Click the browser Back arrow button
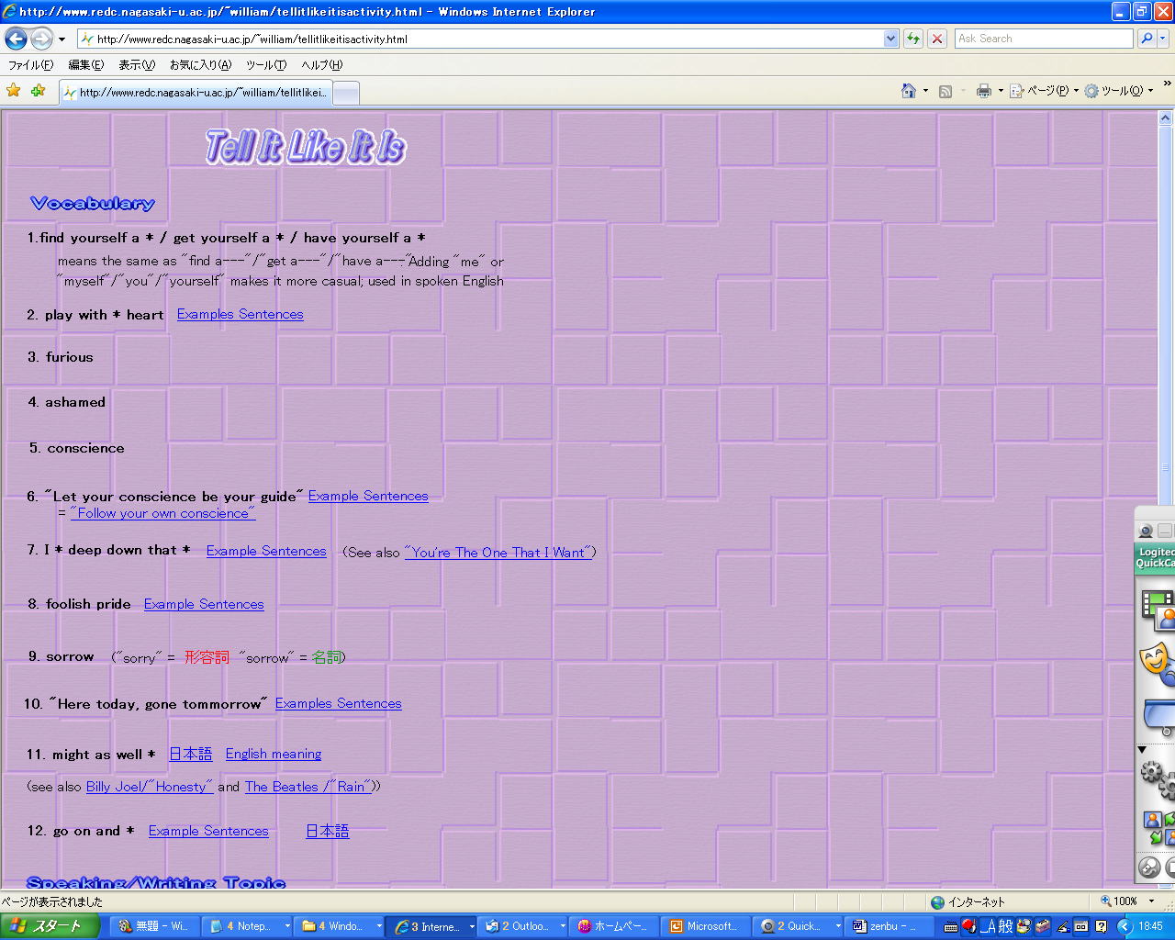 click(16, 39)
